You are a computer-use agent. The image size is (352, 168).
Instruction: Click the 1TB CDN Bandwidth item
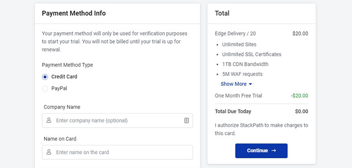click(x=245, y=64)
